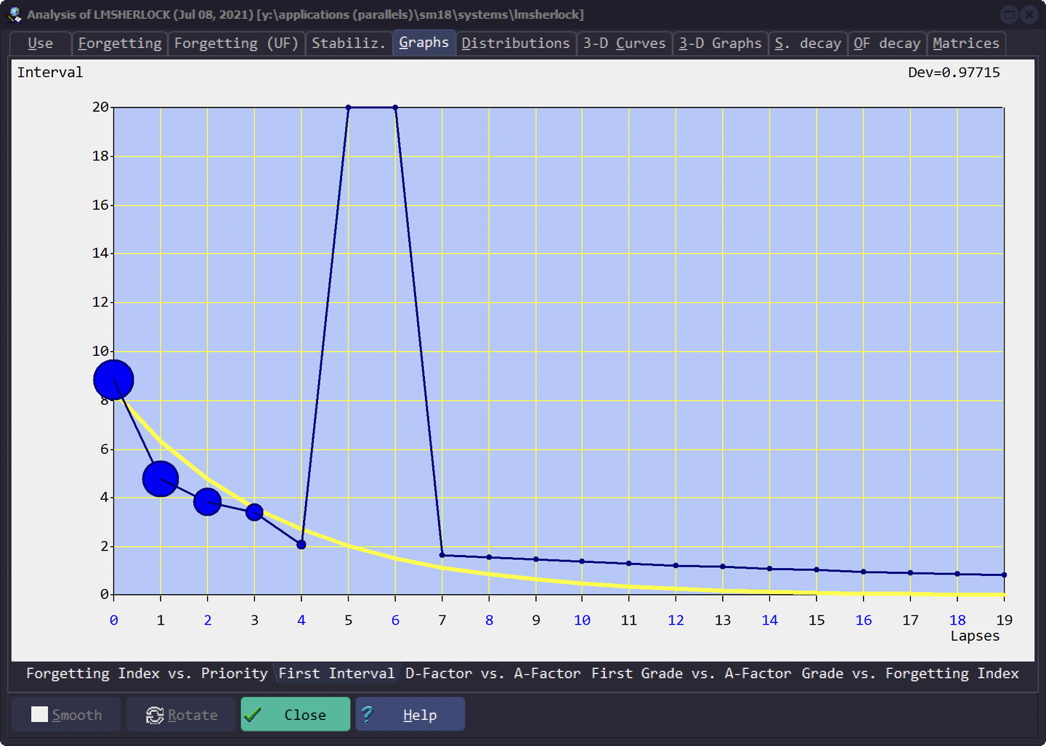The height and width of the screenshot is (746, 1046).
Task: Select the Graphs tab
Action: (x=424, y=43)
